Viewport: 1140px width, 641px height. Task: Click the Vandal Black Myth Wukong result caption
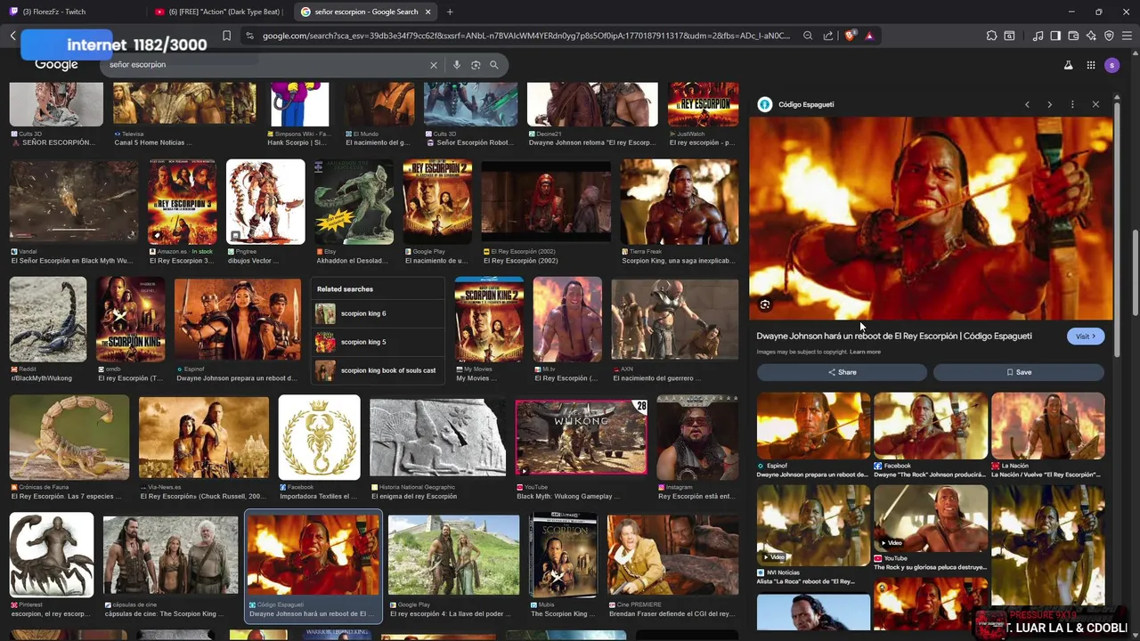(x=71, y=261)
